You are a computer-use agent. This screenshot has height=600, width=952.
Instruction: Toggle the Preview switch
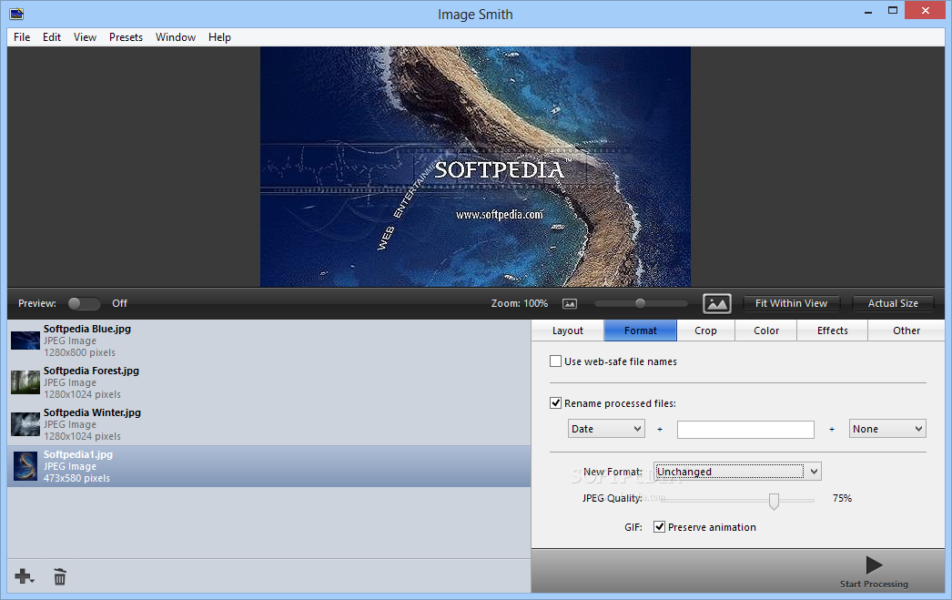click(84, 303)
